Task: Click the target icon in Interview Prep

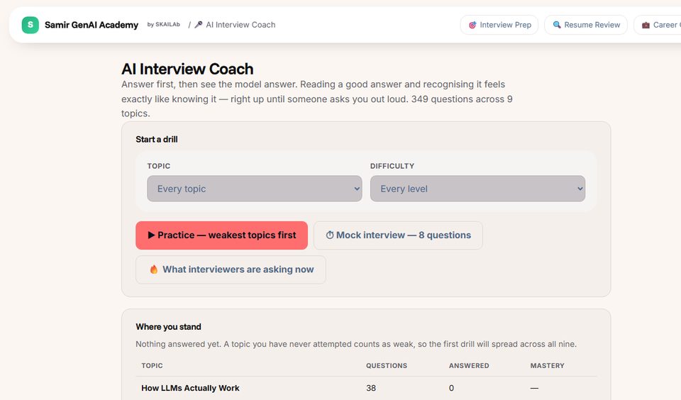Action: tap(472, 26)
